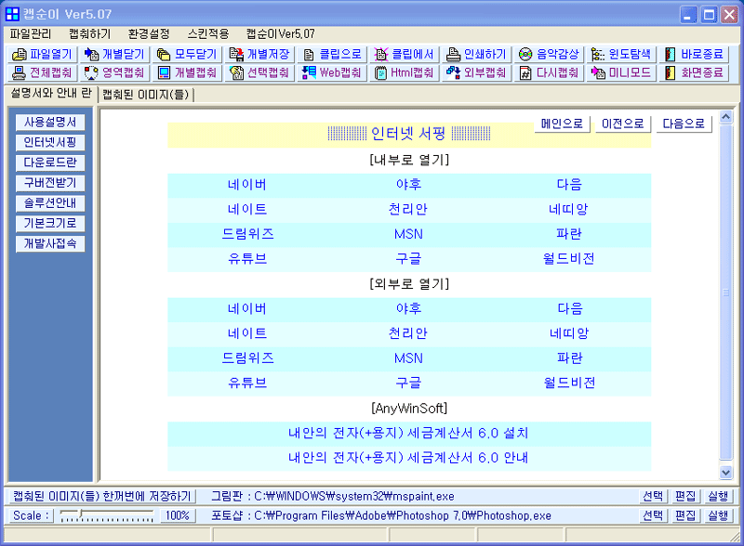Click the 솔루션안내 sidebar button
The width and height of the screenshot is (744, 546).
tap(50, 202)
